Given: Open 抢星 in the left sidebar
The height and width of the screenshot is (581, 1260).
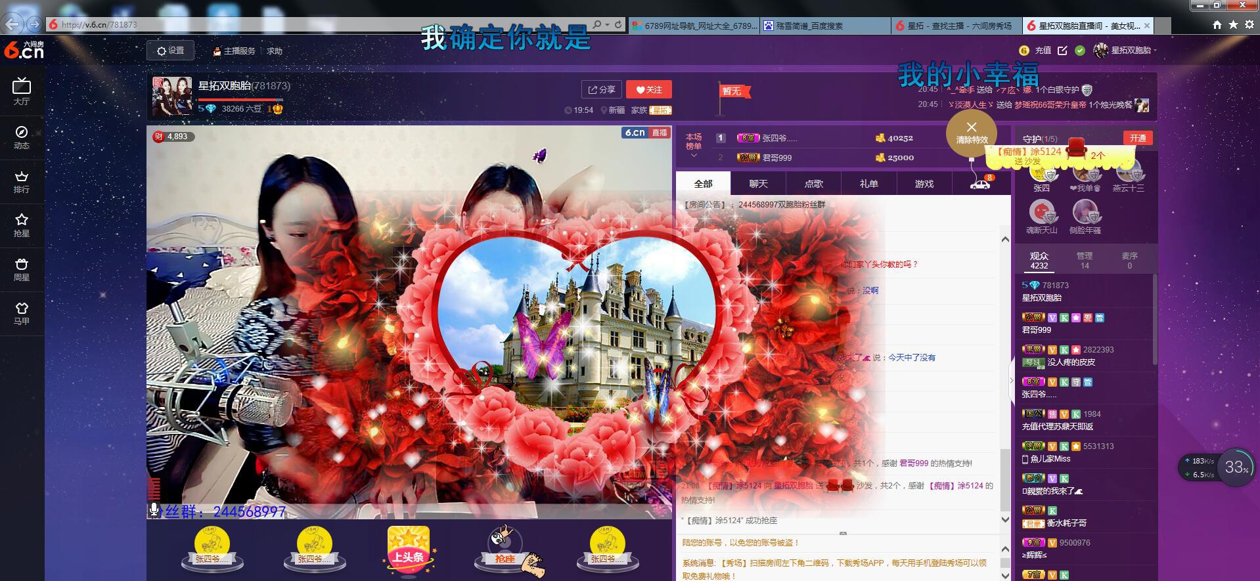Looking at the screenshot, I should [22, 225].
